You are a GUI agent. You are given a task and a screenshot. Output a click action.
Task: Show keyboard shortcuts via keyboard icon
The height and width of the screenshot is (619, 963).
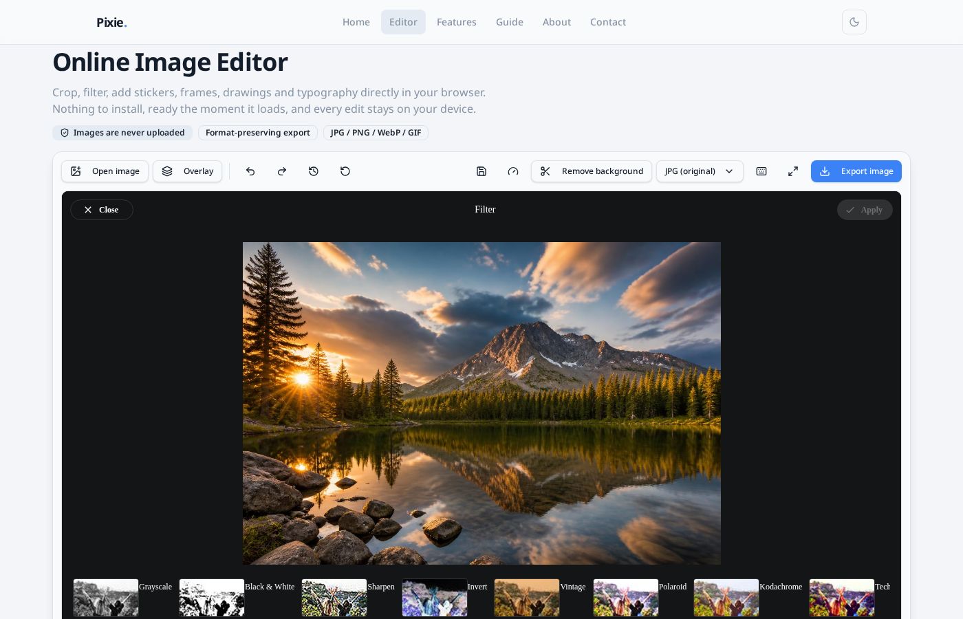(x=761, y=171)
